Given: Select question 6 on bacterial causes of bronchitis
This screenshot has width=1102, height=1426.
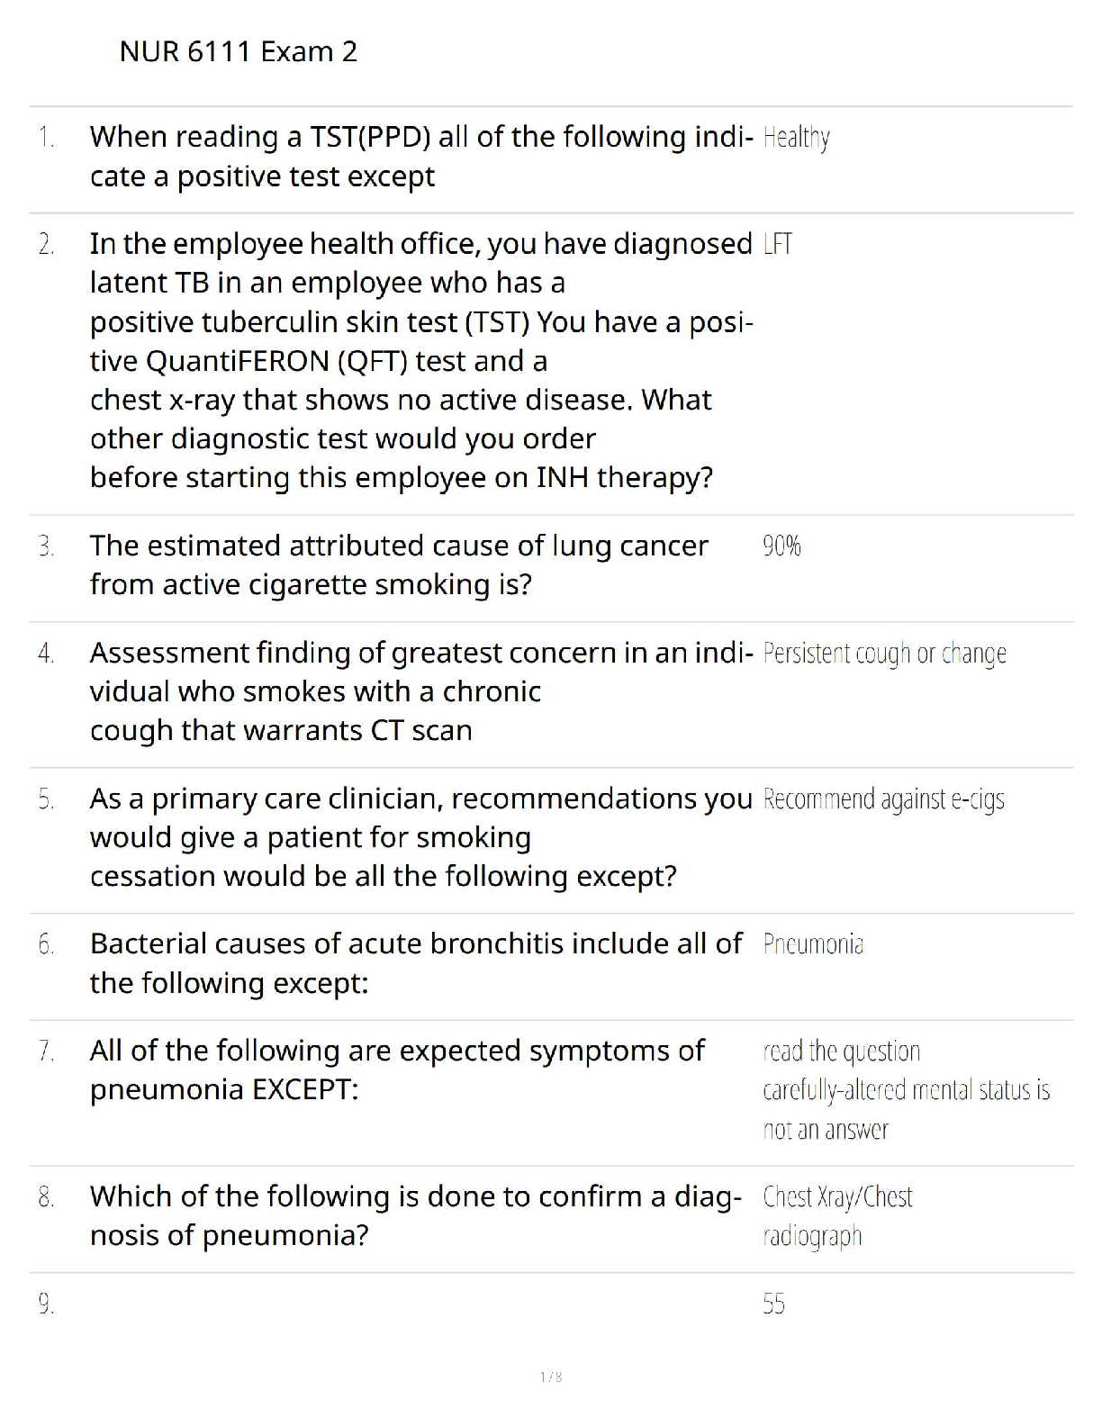Looking at the screenshot, I should tap(416, 963).
